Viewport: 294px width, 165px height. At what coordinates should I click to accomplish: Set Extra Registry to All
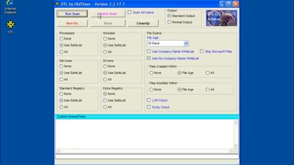(105, 107)
